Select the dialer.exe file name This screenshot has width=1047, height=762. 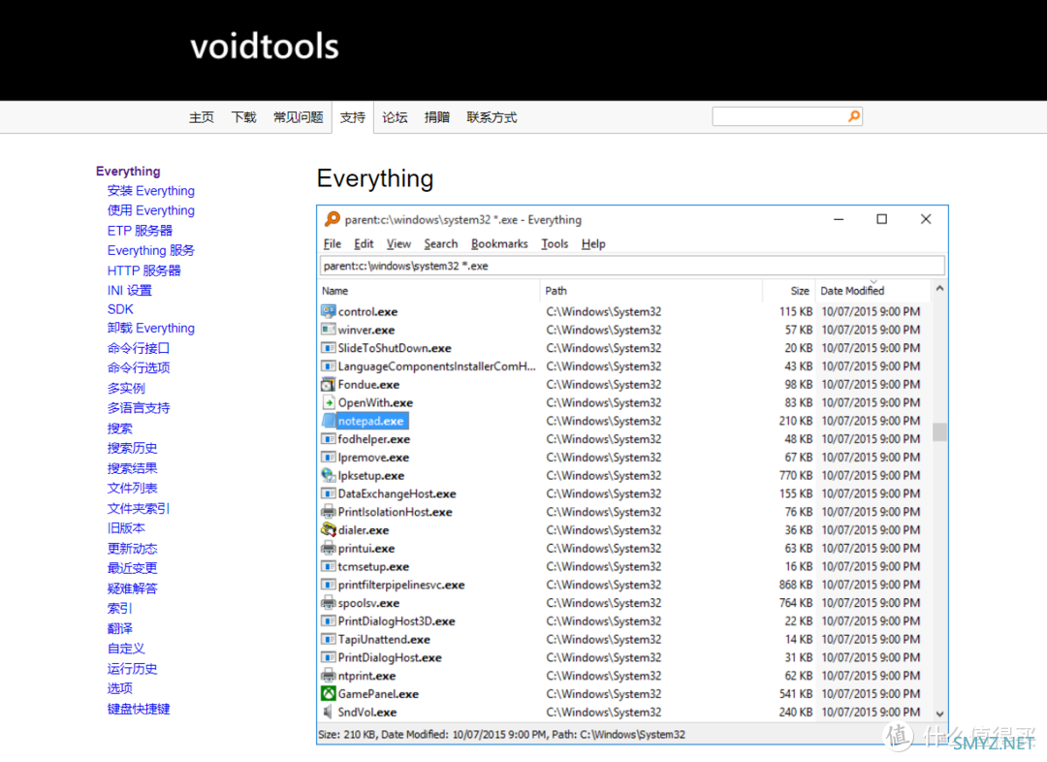click(x=364, y=530)
